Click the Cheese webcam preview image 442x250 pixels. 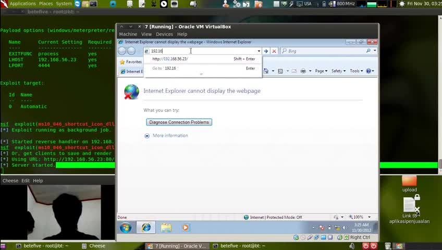point(57,213)
